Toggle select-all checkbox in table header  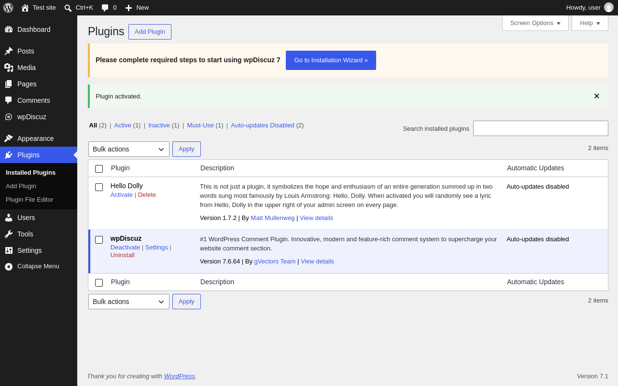point(99,169)
